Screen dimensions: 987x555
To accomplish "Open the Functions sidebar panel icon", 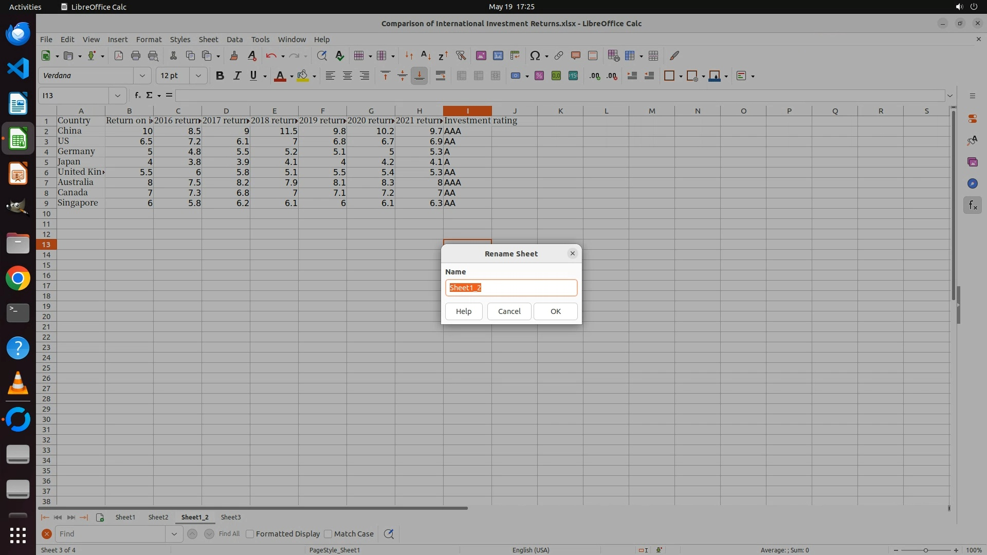I will [x=972, y=206].
